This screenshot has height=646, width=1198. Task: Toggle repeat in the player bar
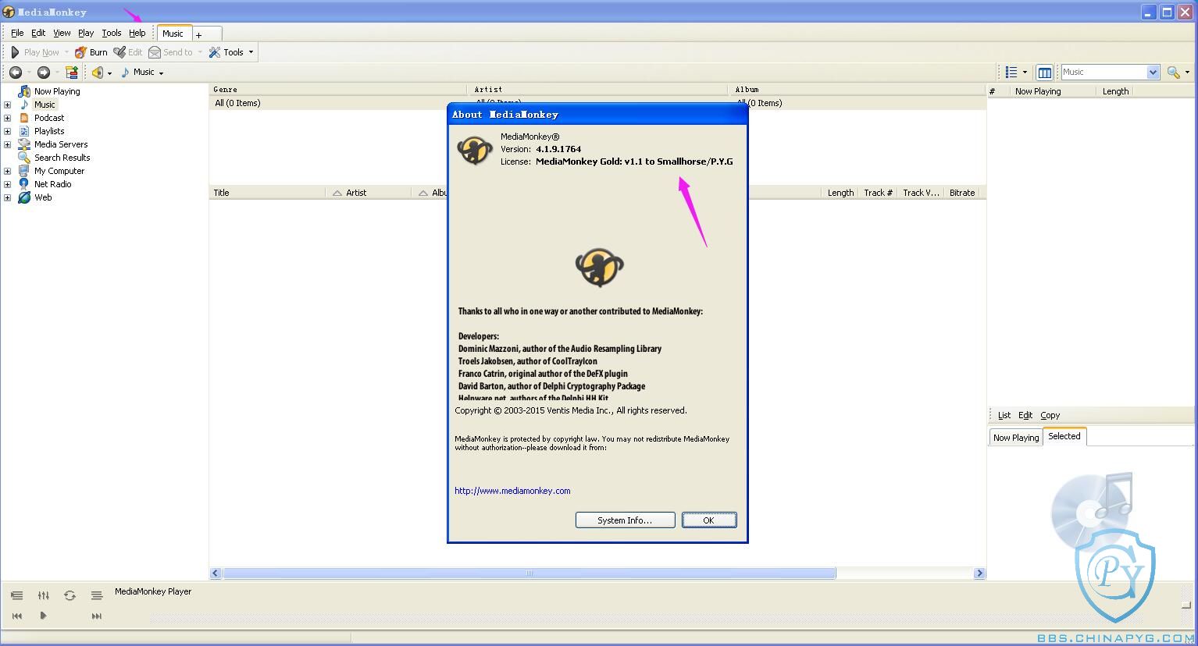[x=70, y=595]
